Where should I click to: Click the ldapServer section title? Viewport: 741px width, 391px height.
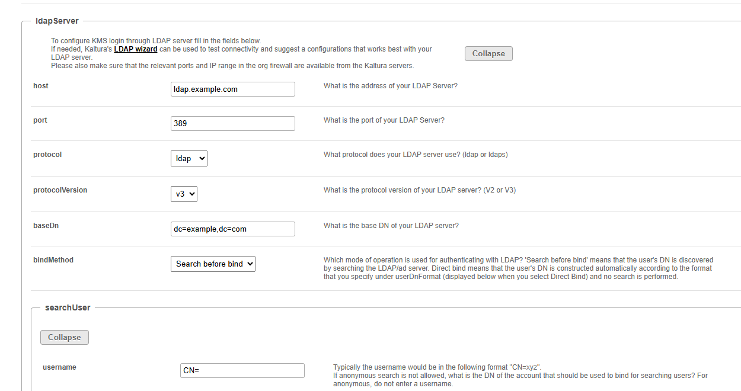point(57,21)
